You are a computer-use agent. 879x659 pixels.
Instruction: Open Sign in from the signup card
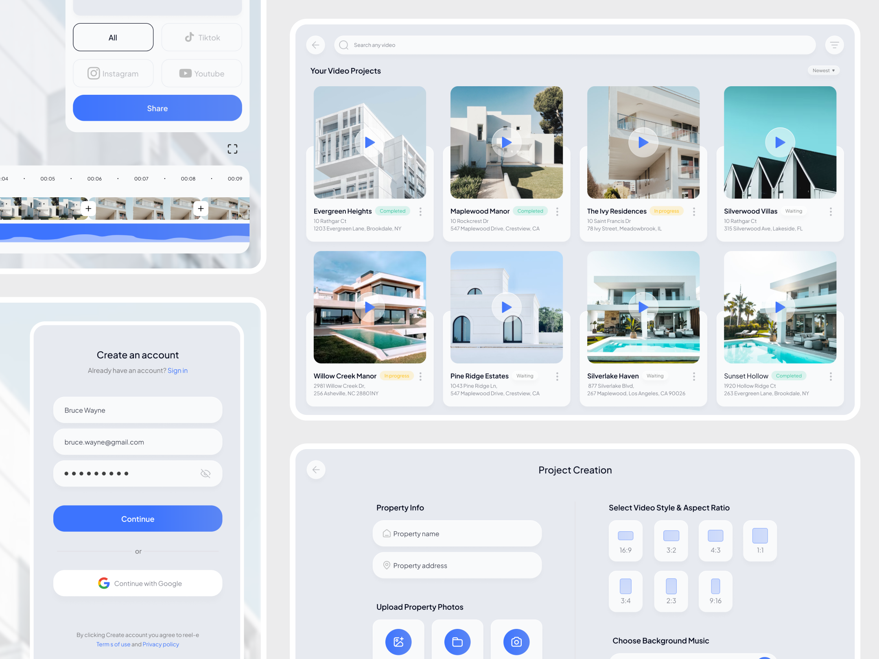click(178, 370)
